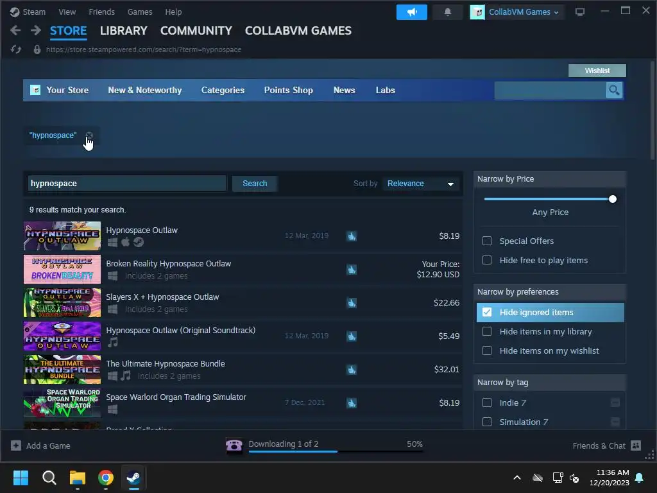Click wishlist icon for Hypnospace Outlaw

(352, 236)
